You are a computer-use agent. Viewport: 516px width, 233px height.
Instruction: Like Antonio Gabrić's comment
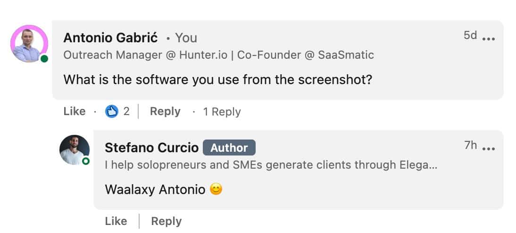(x=75, y=111)
